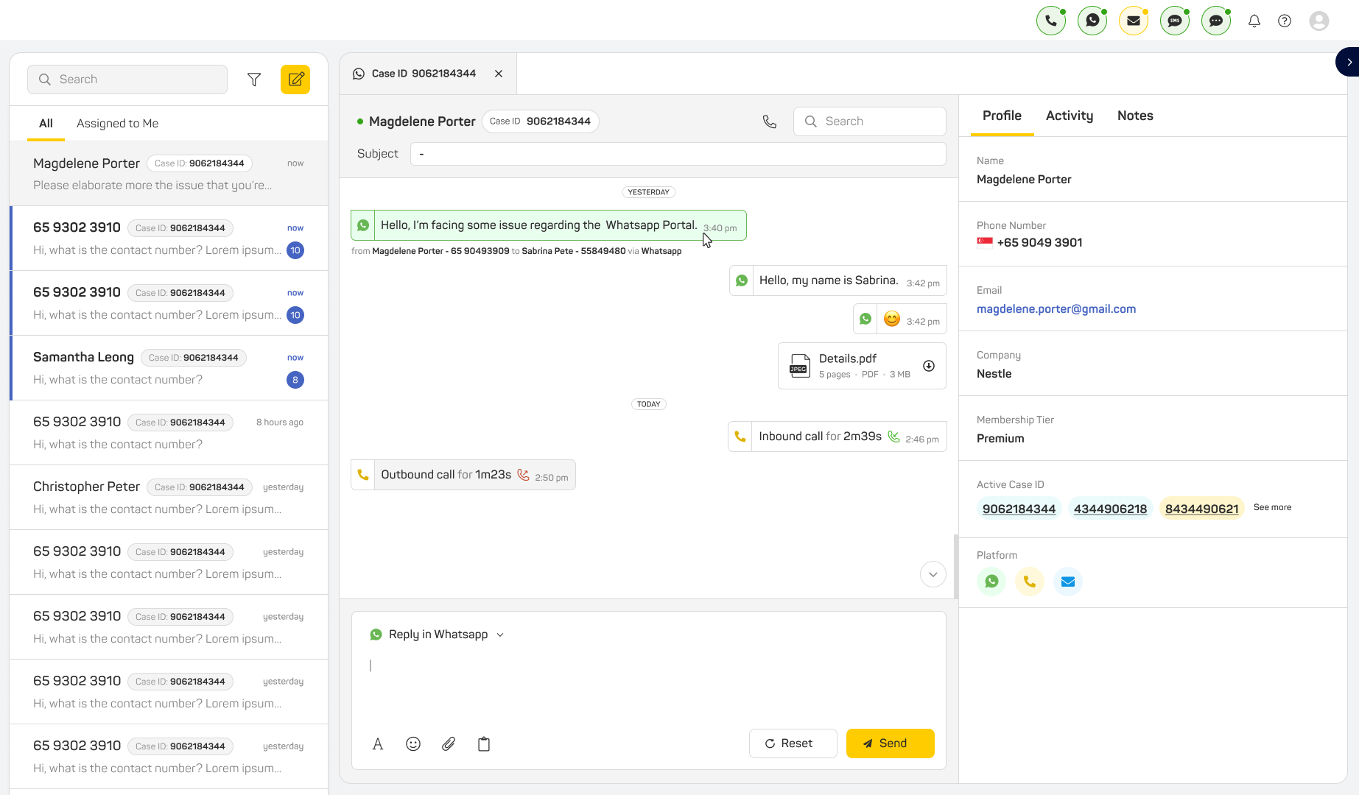The height and width of the screenshot is (795, 1359).
Task: Download the Details.pdf attachment
Action: coord(929,366)
